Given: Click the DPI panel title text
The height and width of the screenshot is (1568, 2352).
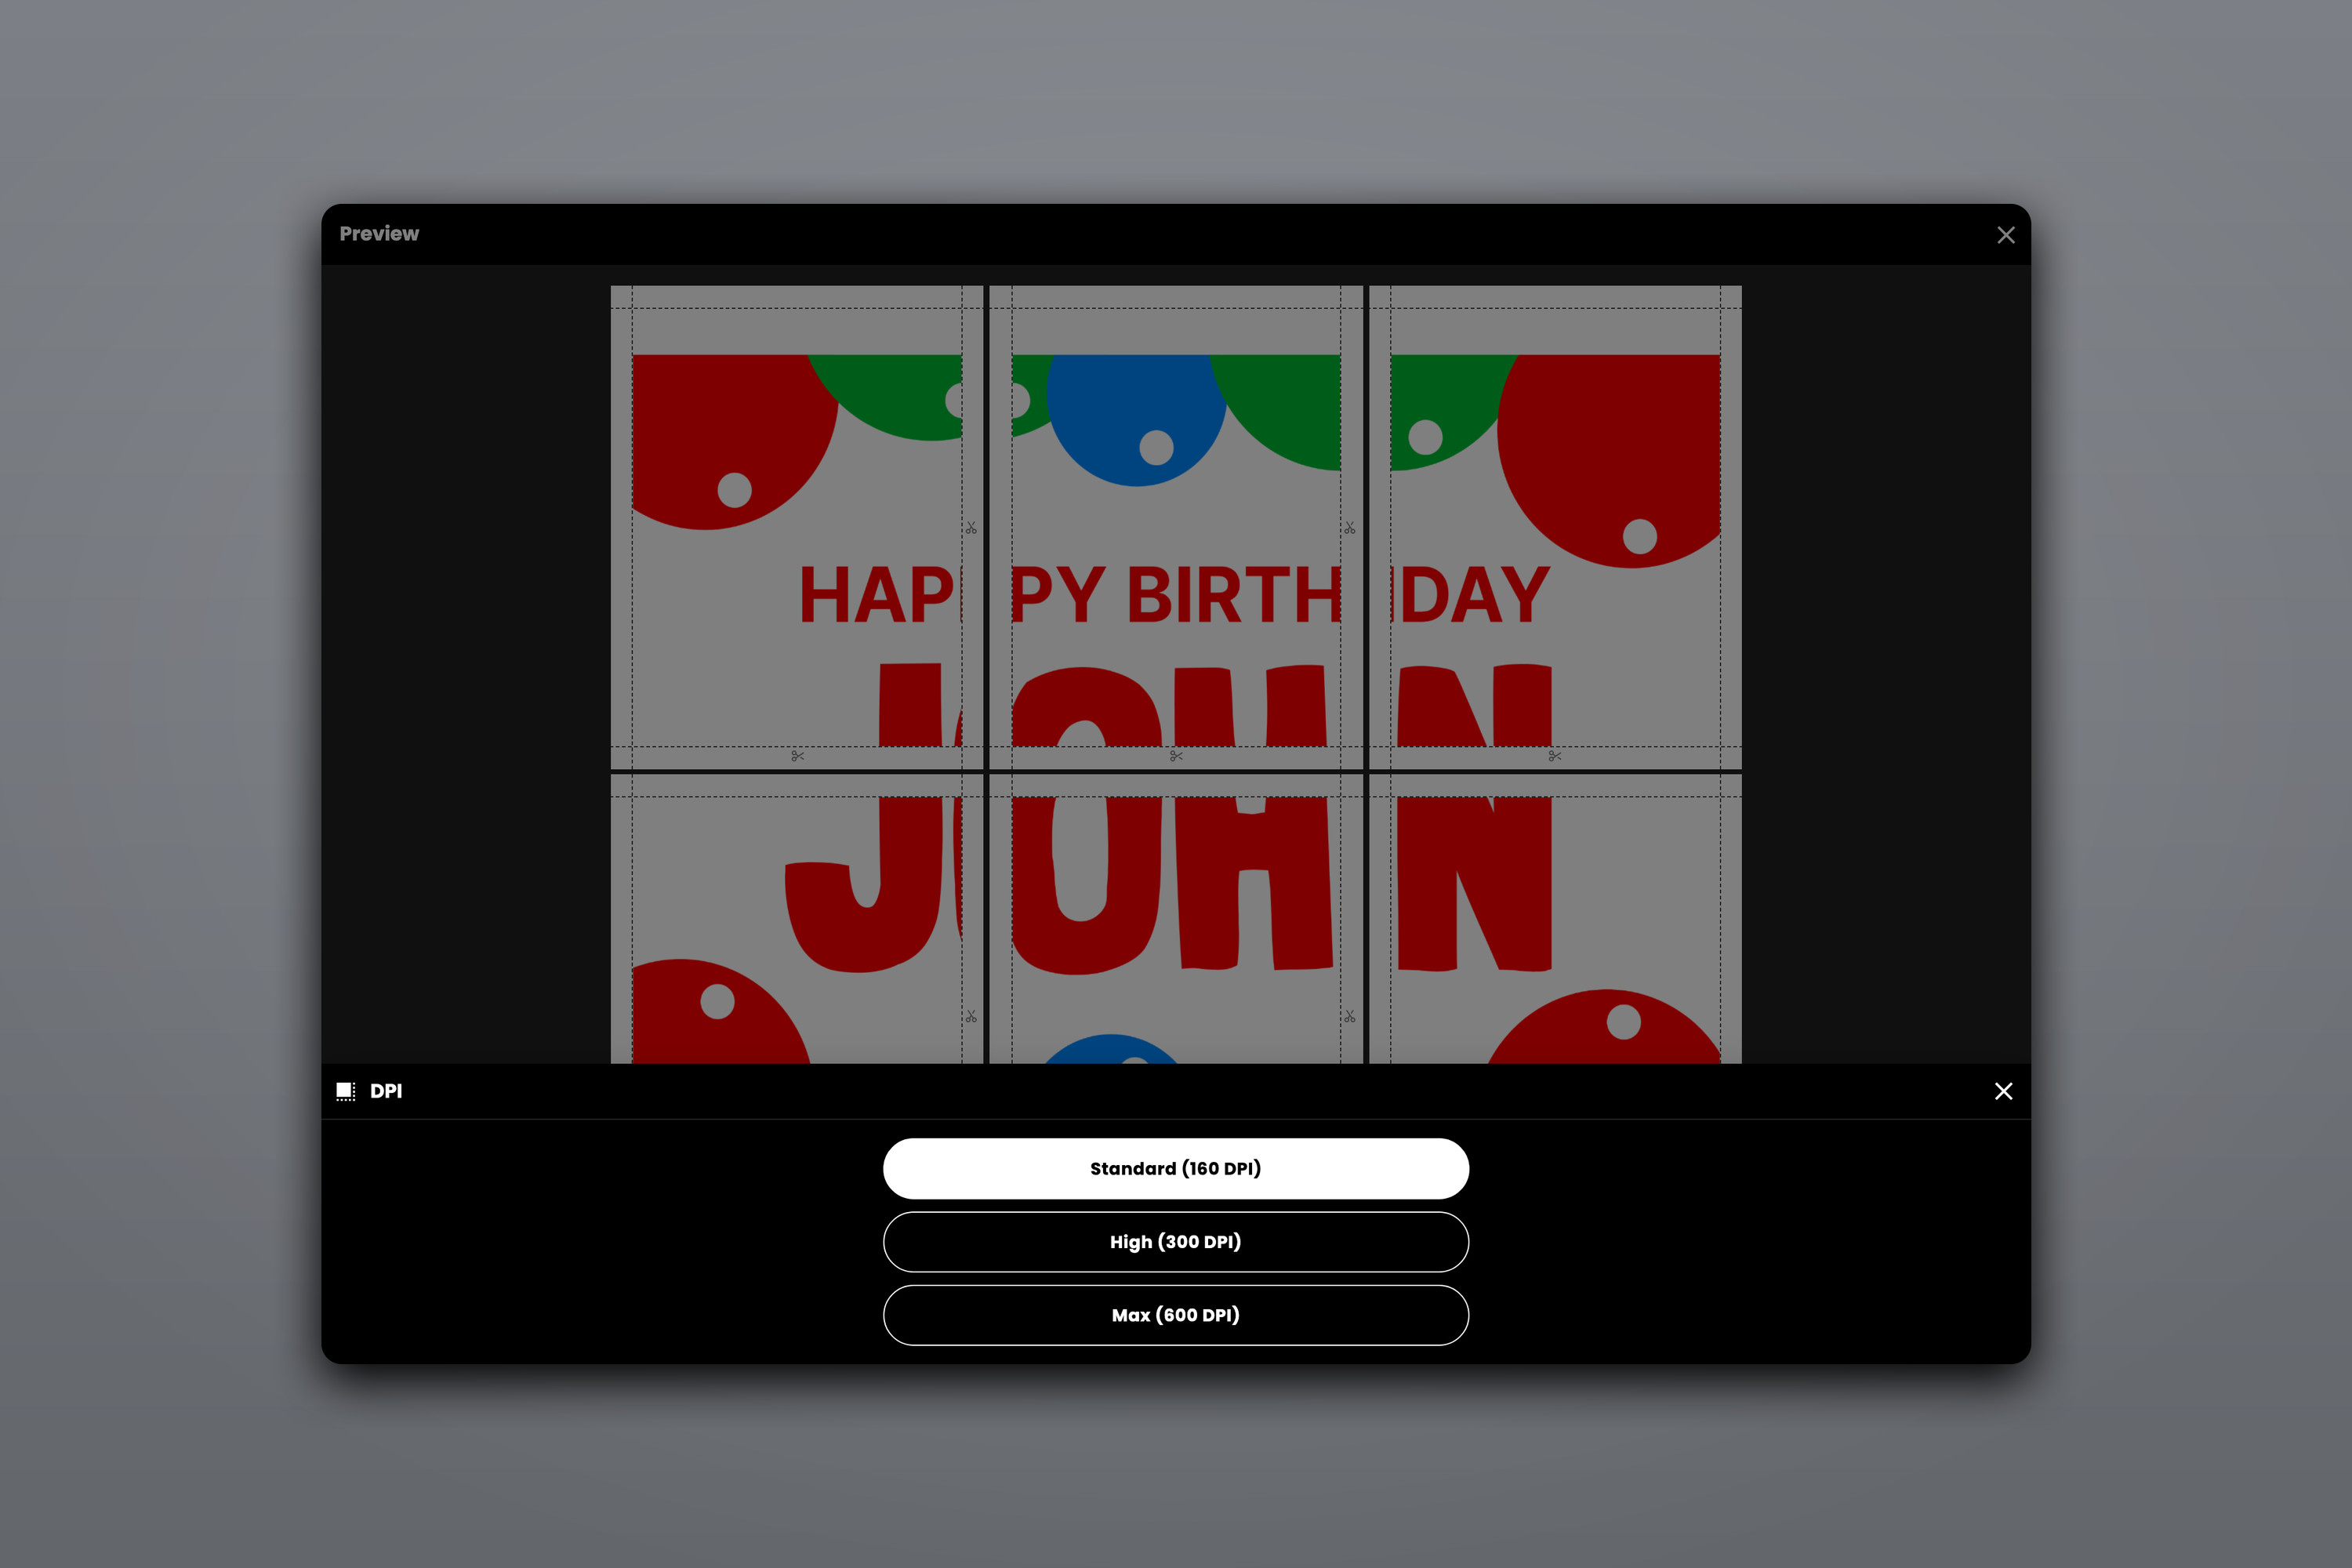Looking at the screenshot, I should pyautogui.click(x=386, y=1091).
